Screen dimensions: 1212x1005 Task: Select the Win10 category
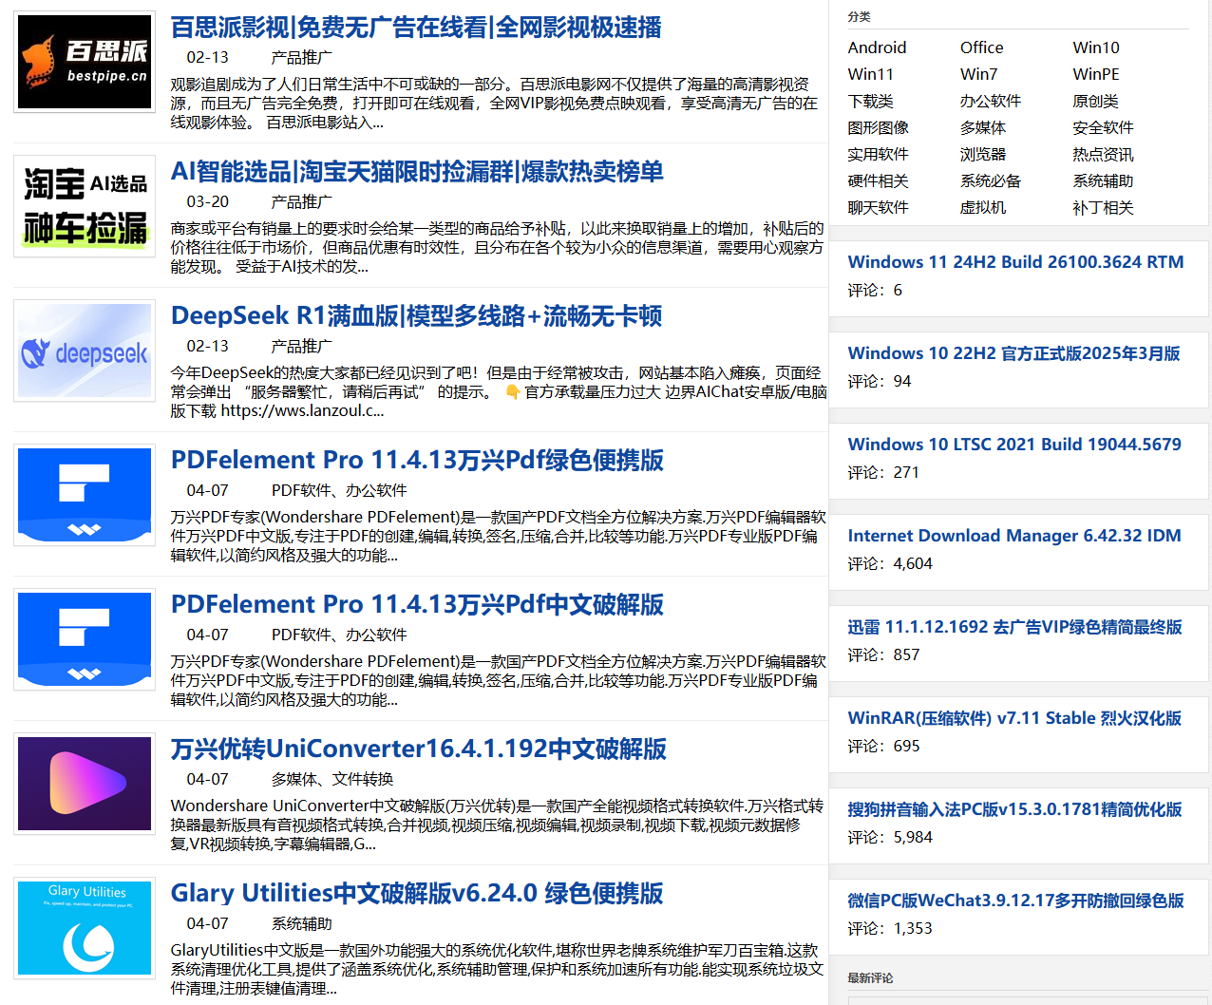pos(1096,47)
